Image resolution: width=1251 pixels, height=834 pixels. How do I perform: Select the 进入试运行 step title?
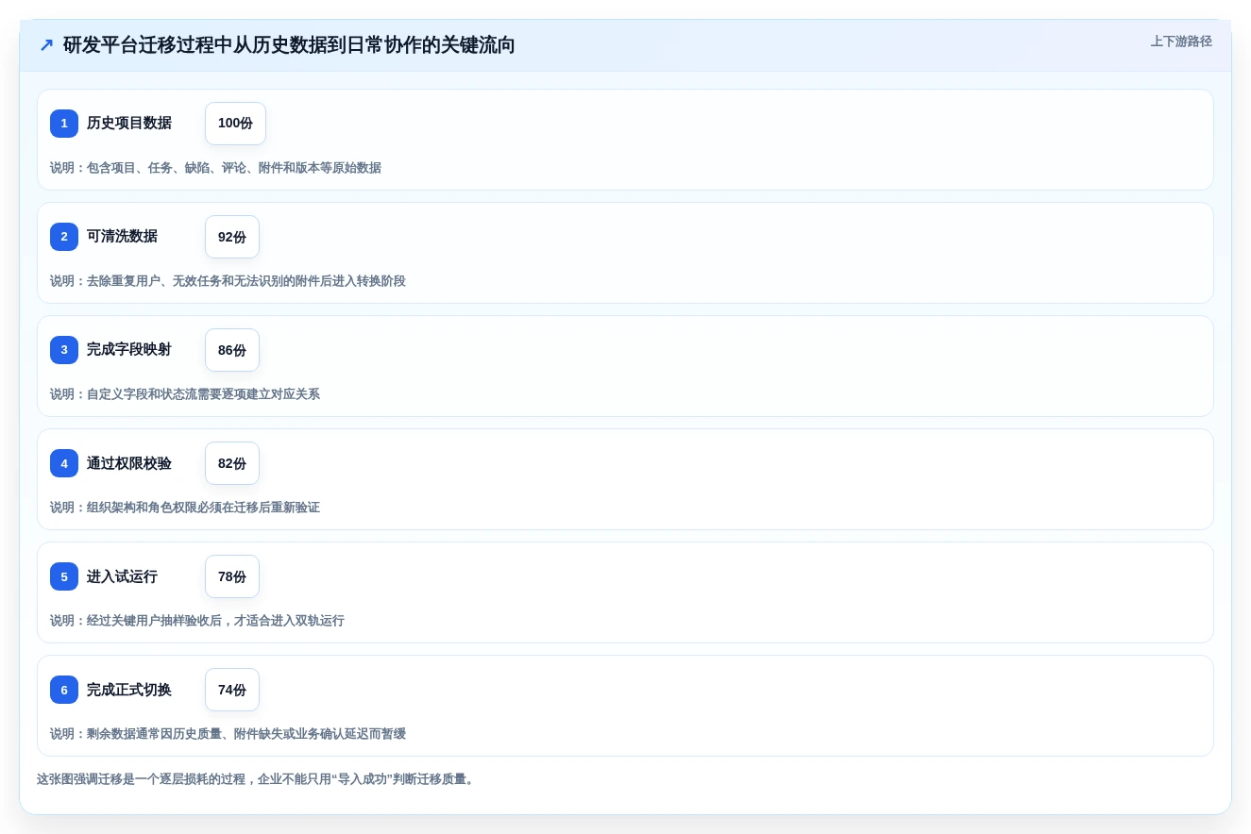122,576
